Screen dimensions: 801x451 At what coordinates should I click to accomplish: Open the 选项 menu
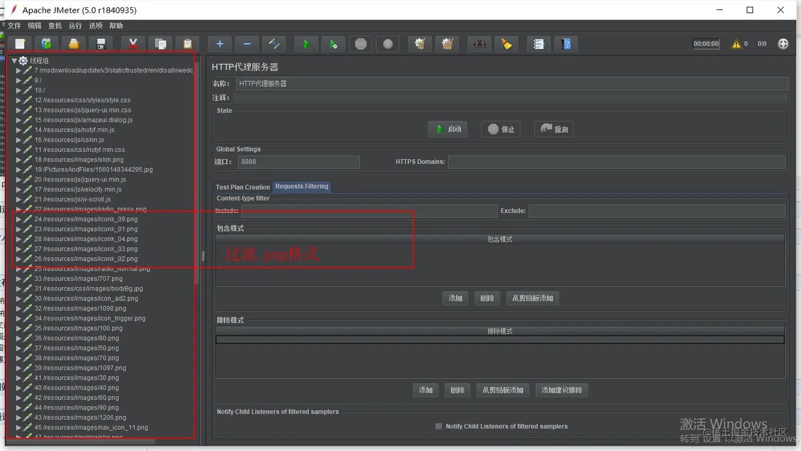(96, 25)
